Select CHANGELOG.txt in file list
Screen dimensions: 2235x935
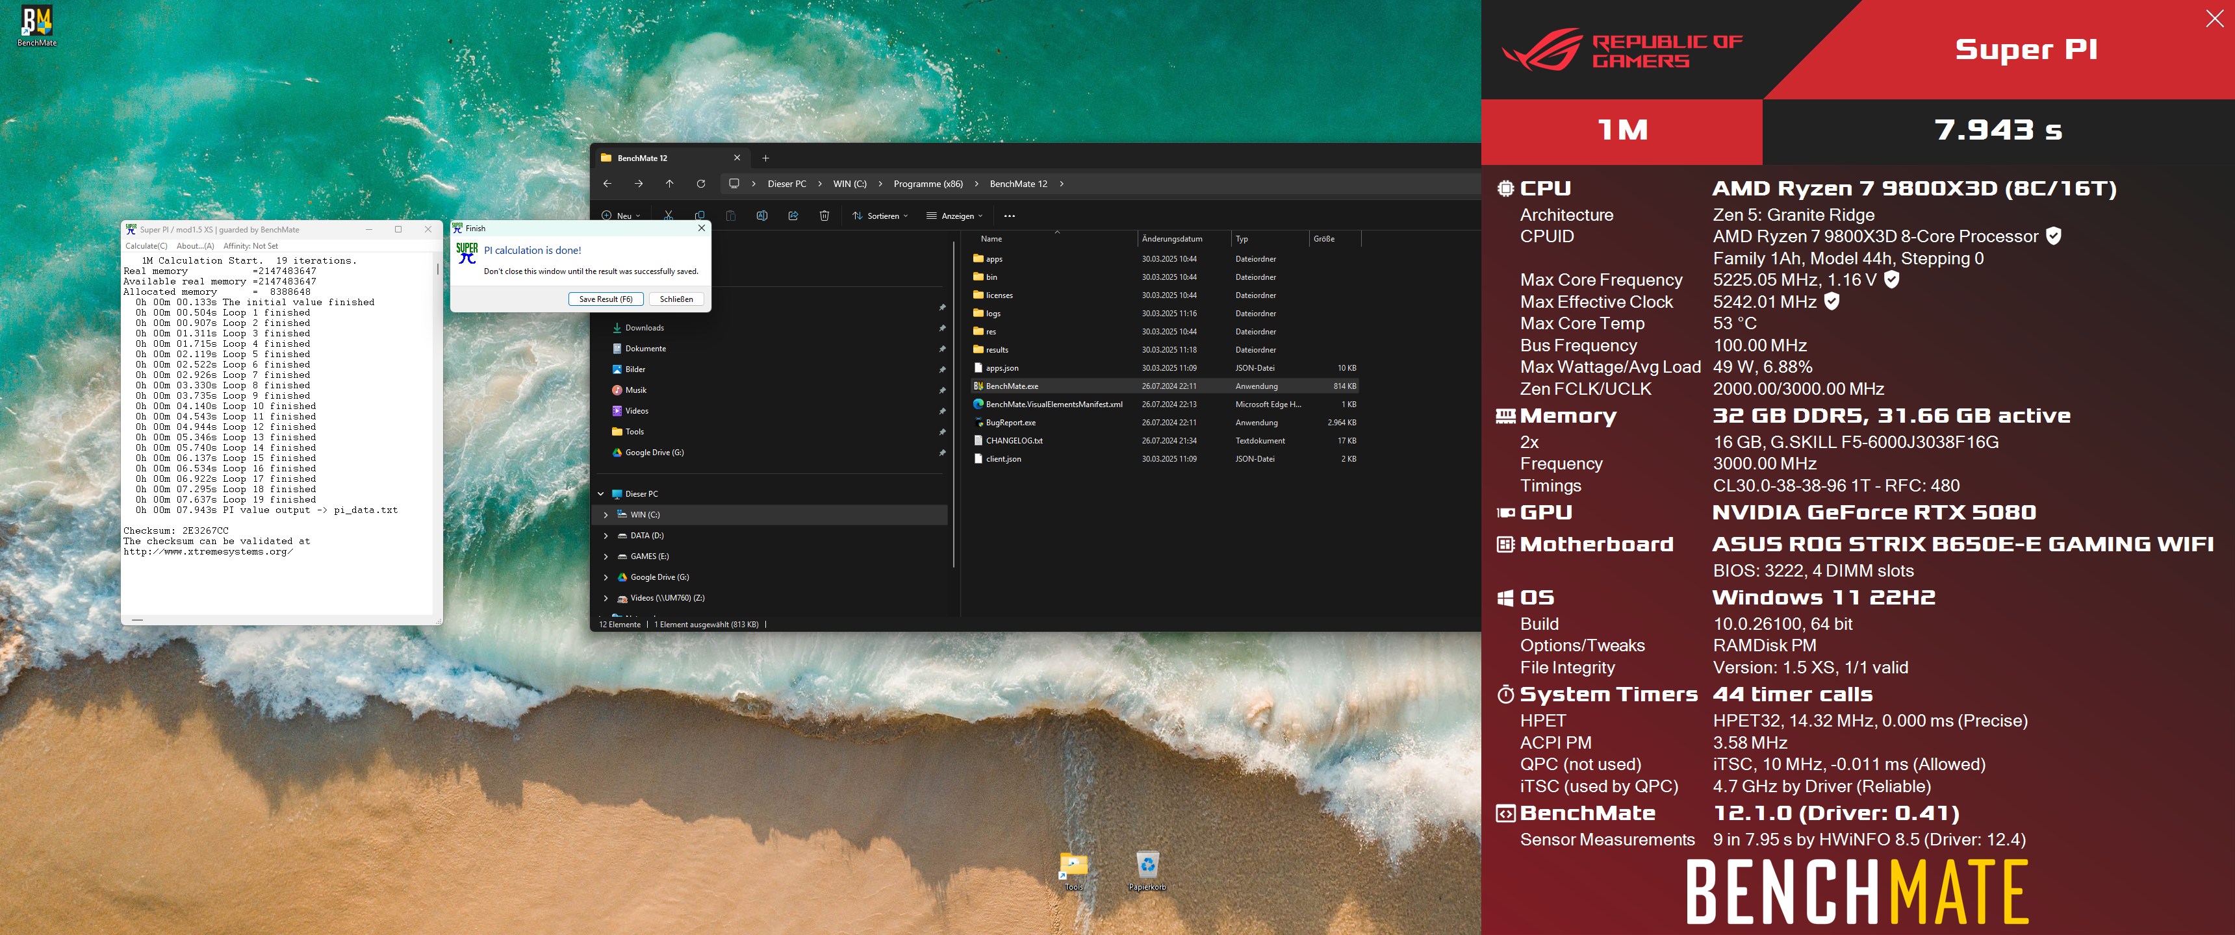(1164, 441)
